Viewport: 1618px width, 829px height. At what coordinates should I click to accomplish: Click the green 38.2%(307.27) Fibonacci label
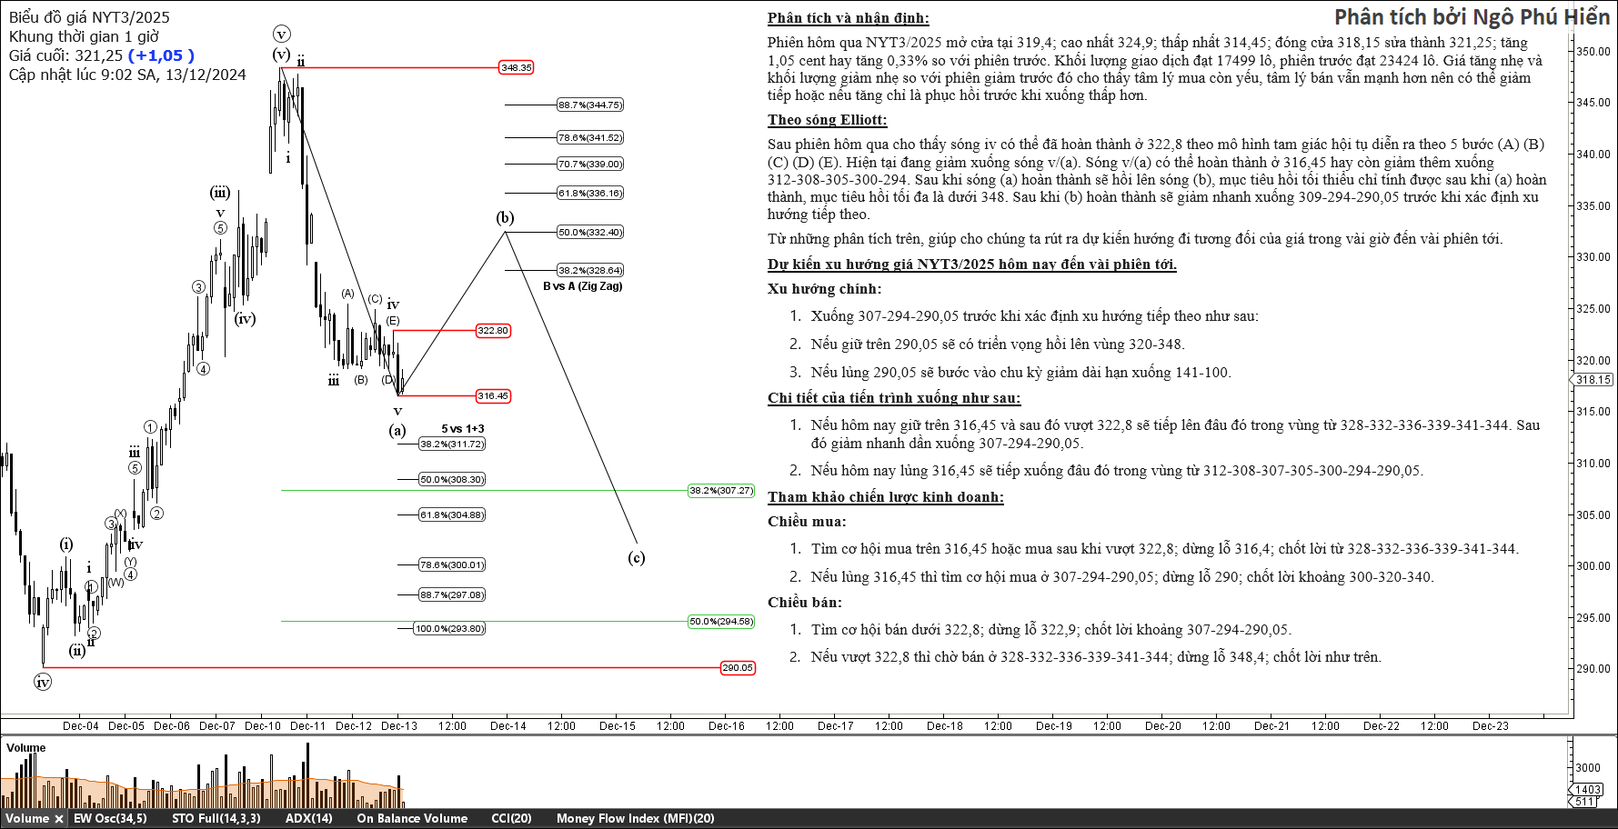click(x=721, y=491)
